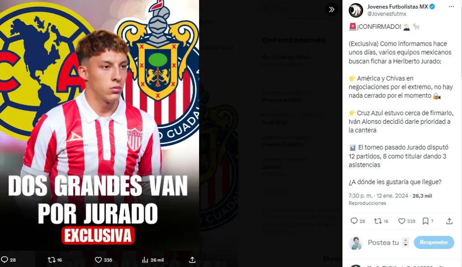Click the reply icon under the photo
This screenshot has width=462, height=267.
point(5,260)
